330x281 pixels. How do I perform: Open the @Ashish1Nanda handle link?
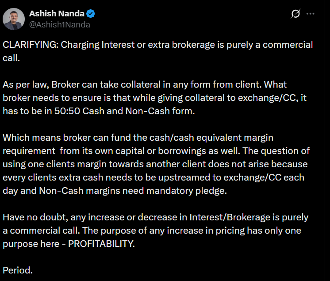59,25
